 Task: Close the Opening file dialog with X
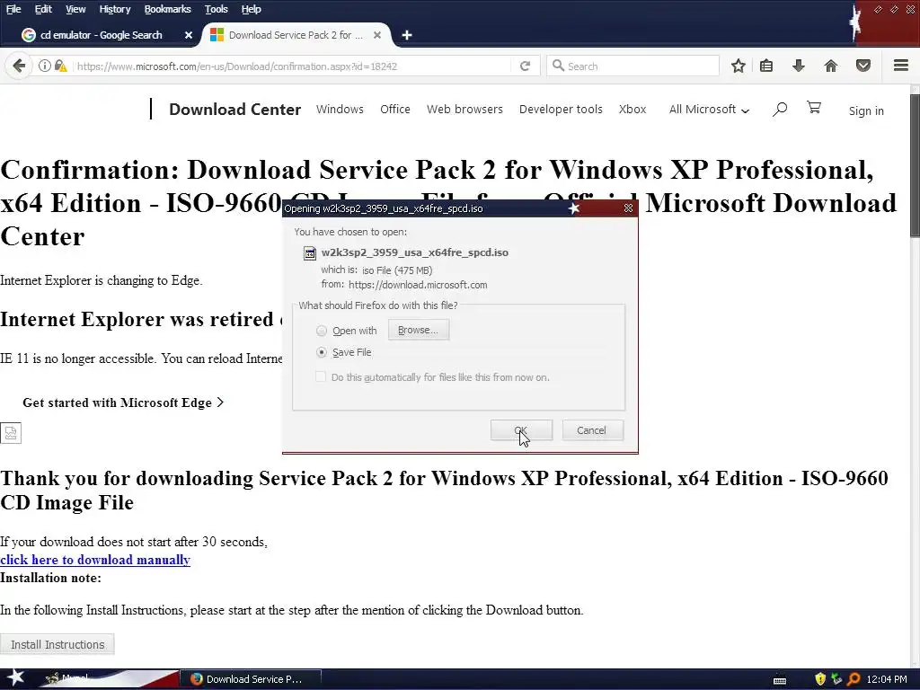628,208
